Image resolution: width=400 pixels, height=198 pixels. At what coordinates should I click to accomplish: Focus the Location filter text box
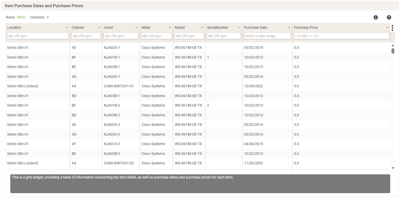pos(38,36)
